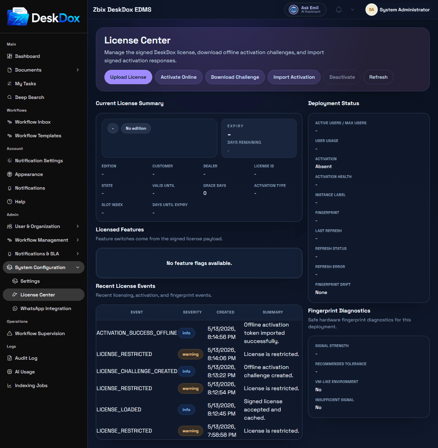Click the Indexing Jobs chart icon

pos(10,385)
